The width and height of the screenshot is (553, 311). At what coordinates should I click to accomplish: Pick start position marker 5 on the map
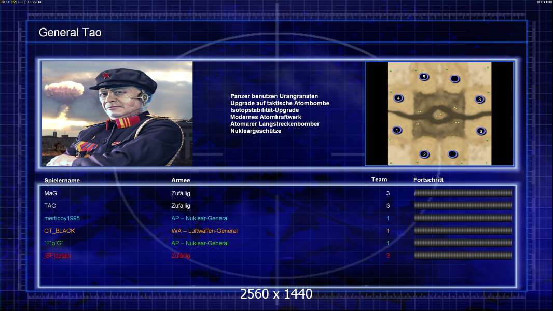(424, 77)
